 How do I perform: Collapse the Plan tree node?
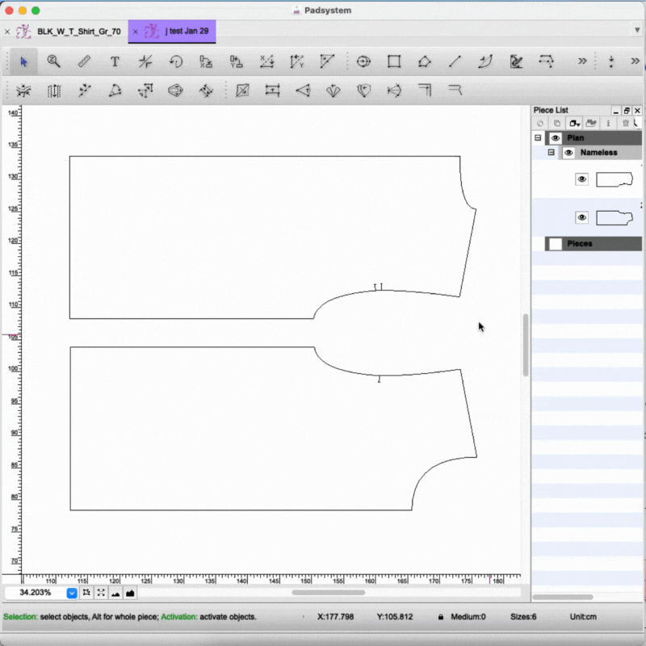tap(538, 138)
